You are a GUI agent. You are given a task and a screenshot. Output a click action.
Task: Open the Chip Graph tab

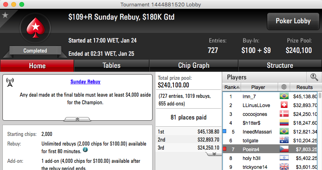pyautogui.click(x=194, y=65)
